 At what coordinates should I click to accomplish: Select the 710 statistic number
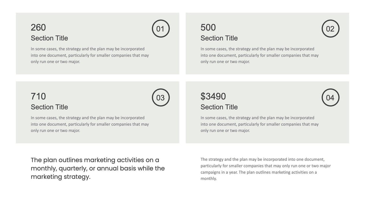38,96
